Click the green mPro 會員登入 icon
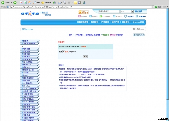 pos(101,16)
